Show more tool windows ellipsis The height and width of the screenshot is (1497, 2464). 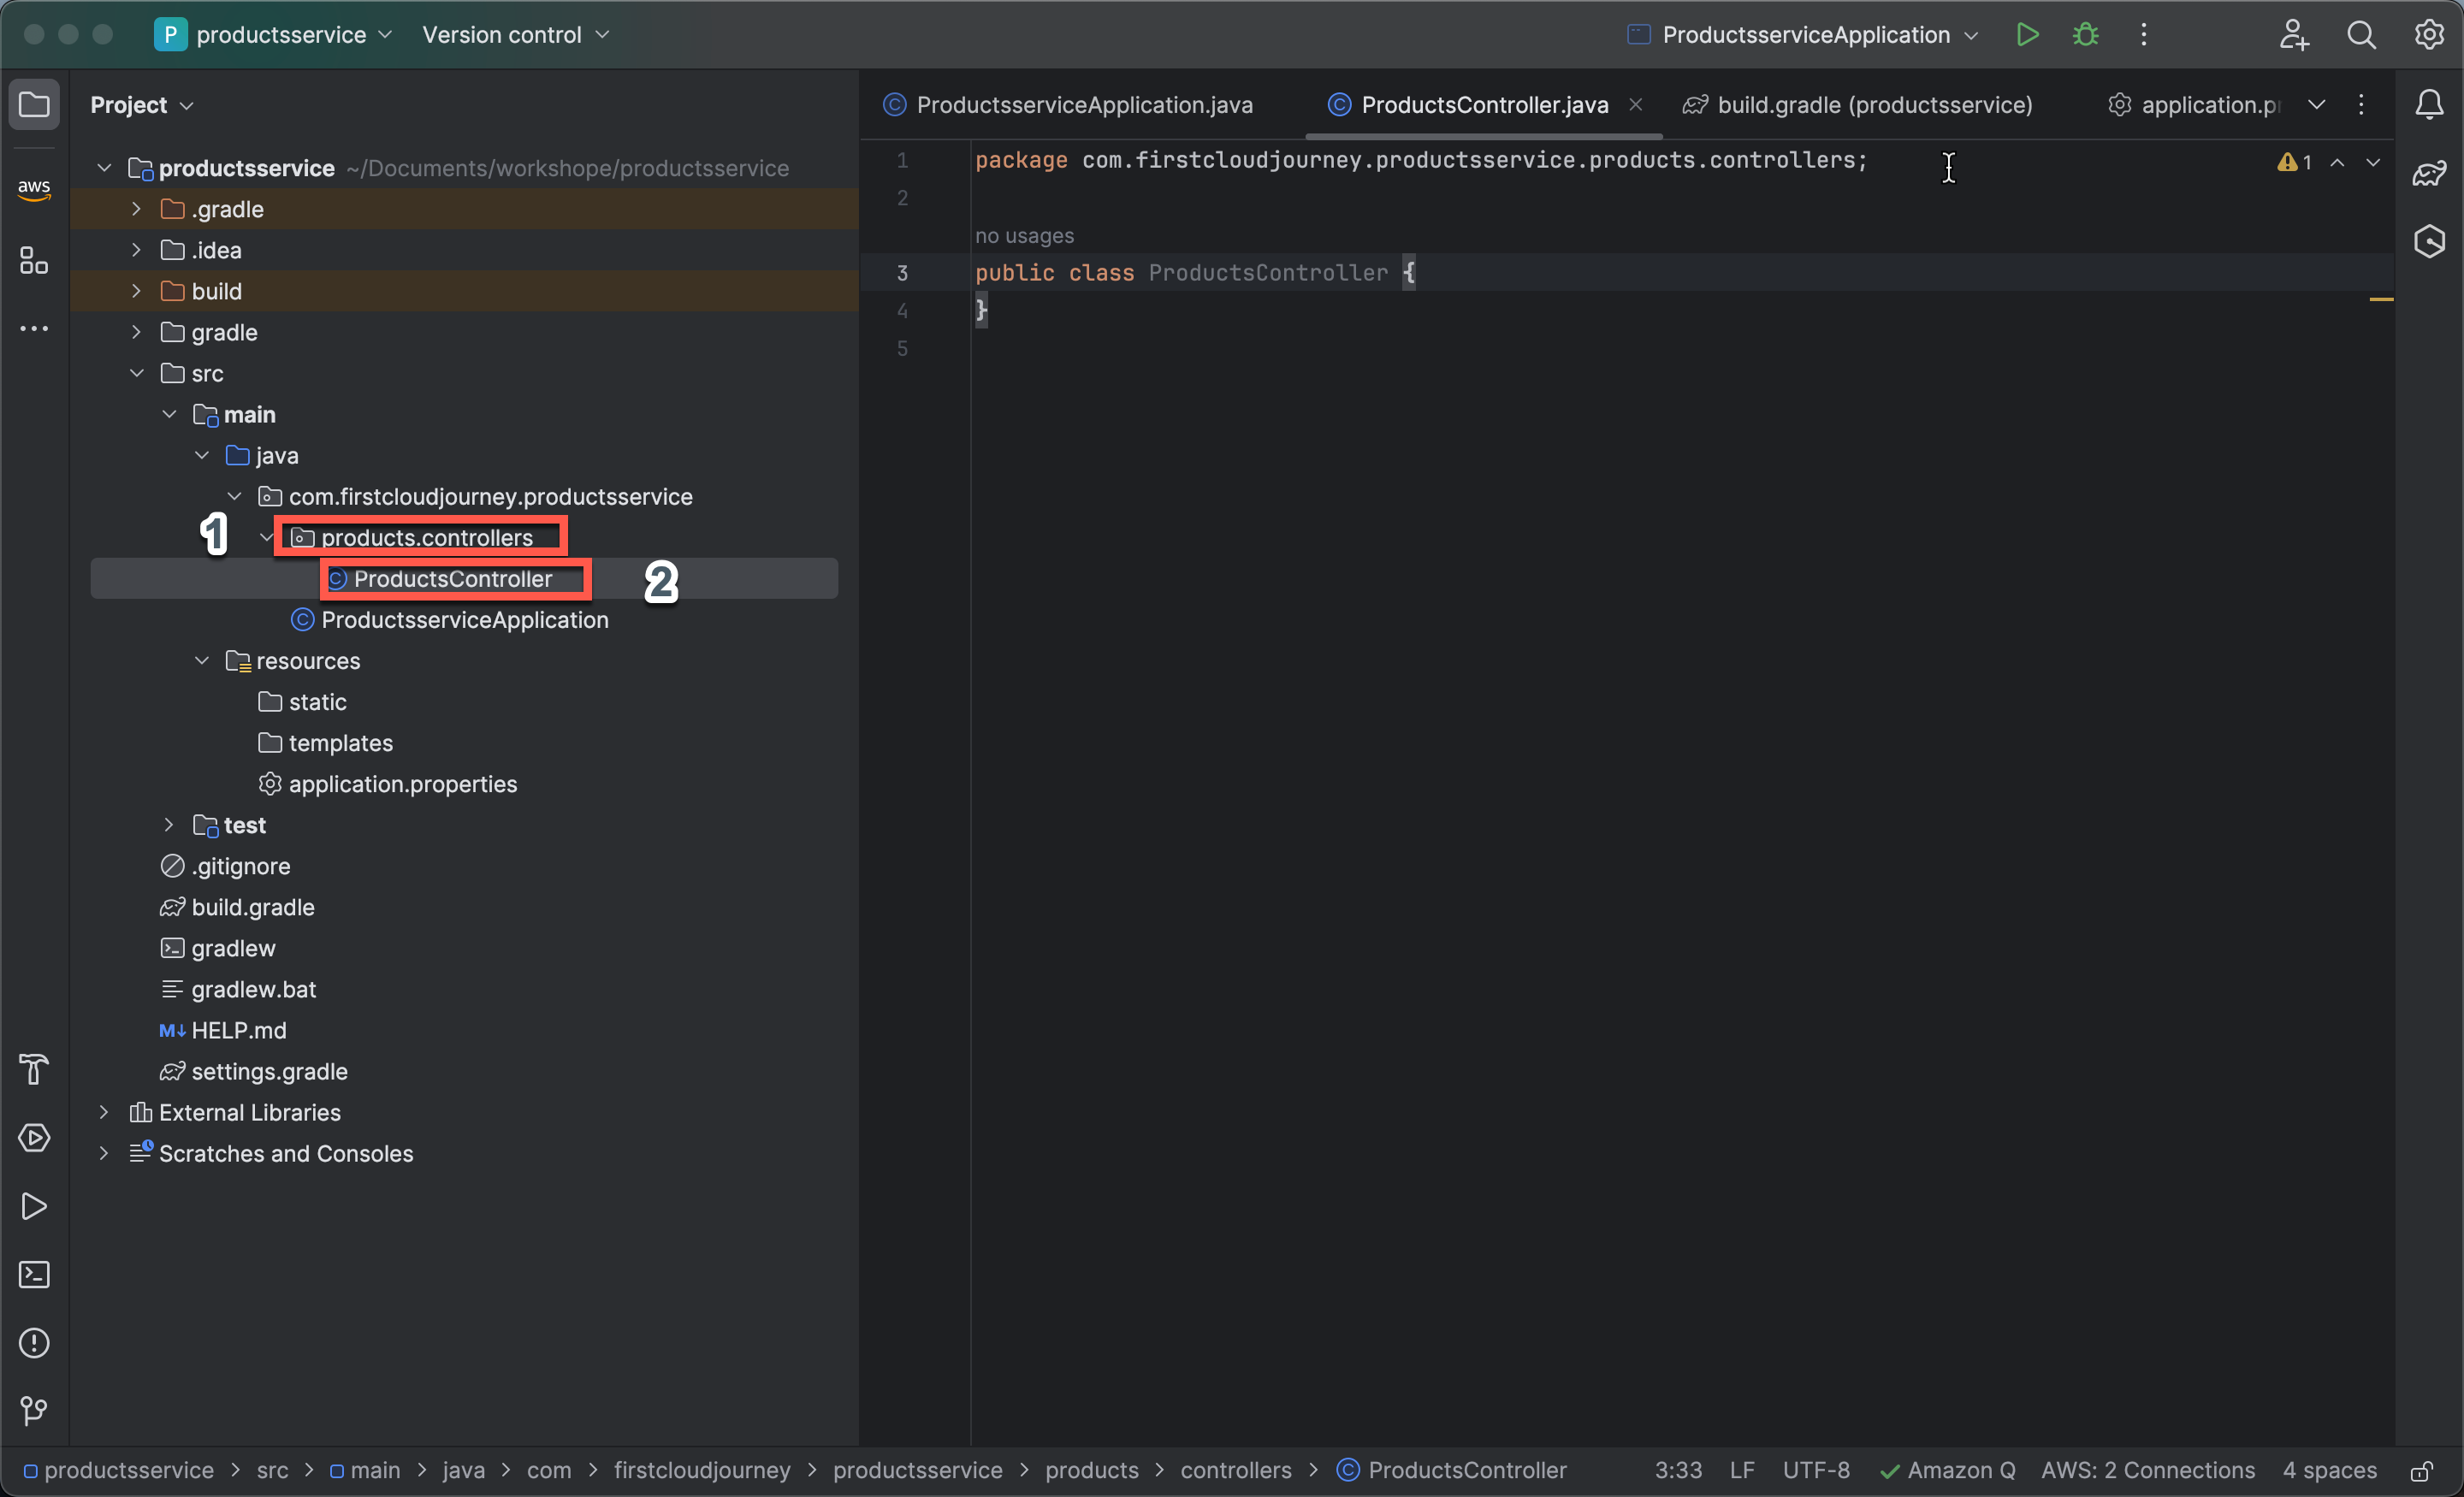34,328
